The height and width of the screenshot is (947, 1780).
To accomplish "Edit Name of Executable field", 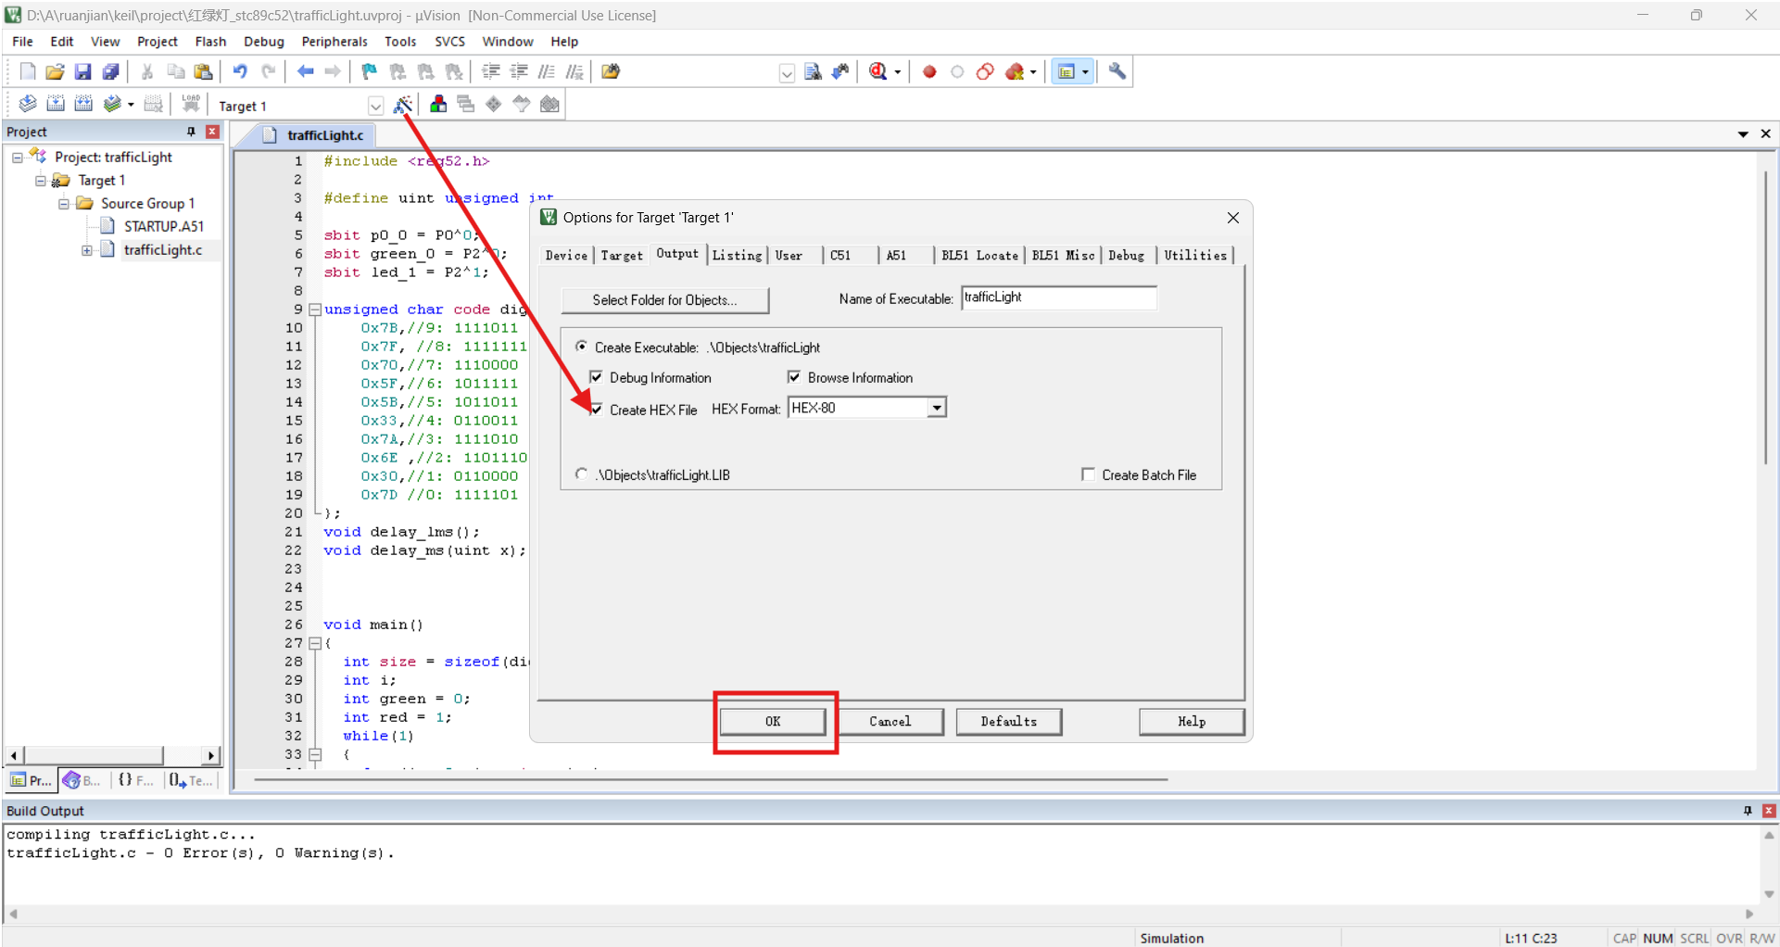I will pos(1059,297).
